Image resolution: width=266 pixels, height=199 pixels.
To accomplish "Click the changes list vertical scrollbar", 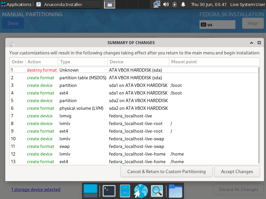I will click(x=259, y=115).
